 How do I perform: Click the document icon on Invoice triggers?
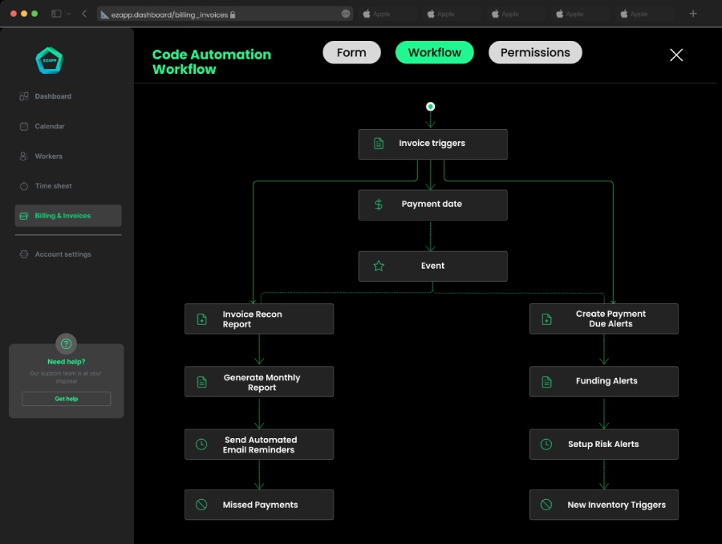tap(379, 144)
